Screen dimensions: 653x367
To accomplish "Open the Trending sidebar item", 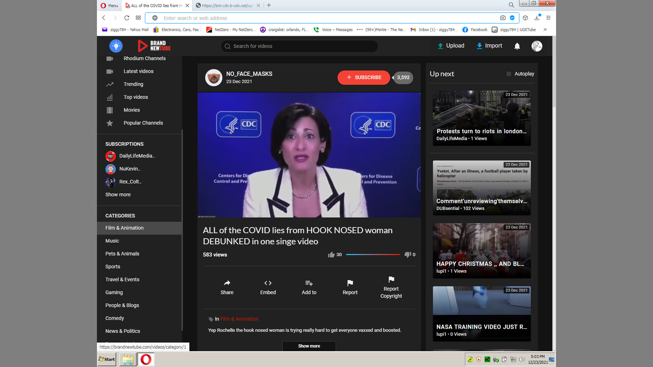I will [133, 84].
